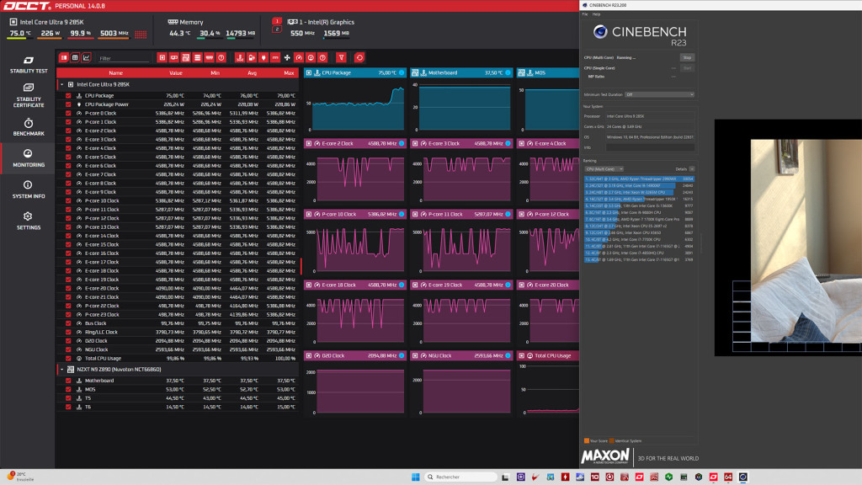Screen dimensions: 862x485
Task: Toggle NGU Clock graph indicator dot
Action: [508, 356]
